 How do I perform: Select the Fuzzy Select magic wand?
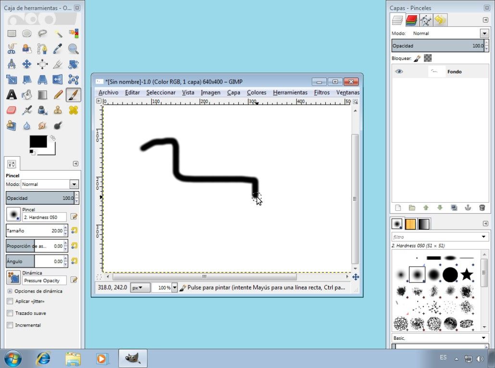(58, 34)
